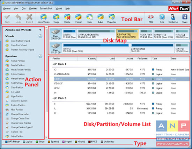Screen dimensions: 192x149
Task: Select L: Unformatted block in disk map
Action: 152,48
